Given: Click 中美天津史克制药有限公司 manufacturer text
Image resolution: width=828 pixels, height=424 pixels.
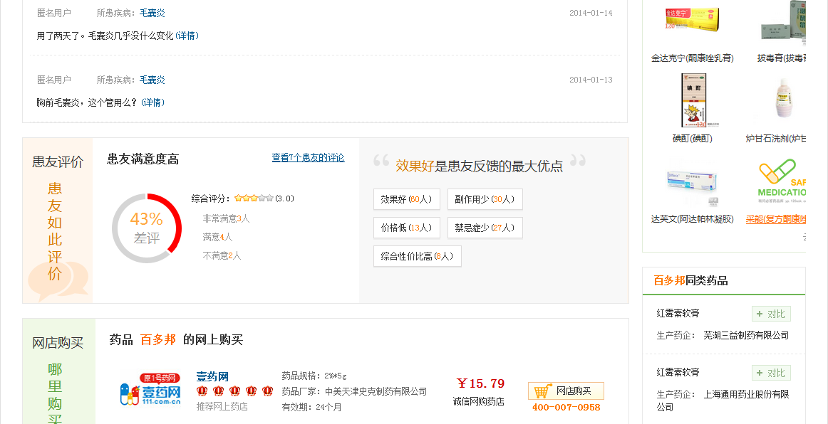Looking at the screenshot, I should [376, 391].
